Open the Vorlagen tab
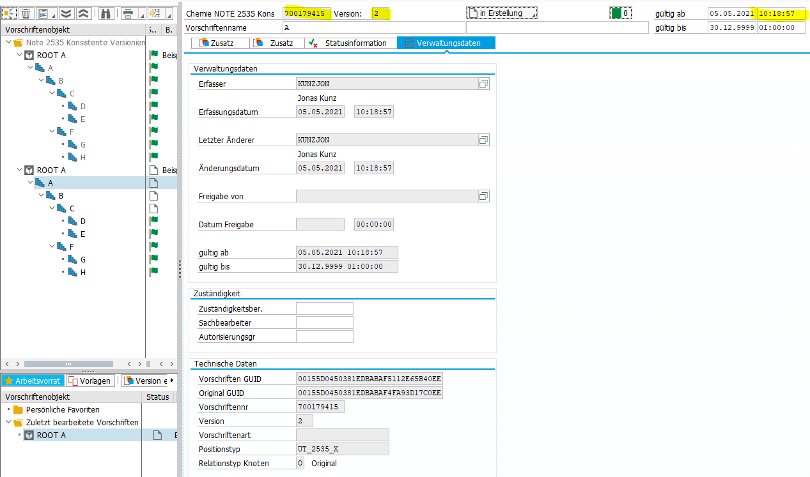 click(90, 381)
